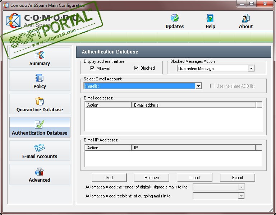Click the Remove button
The width and height of the screenshot is (276, 215).
[152, 178]
